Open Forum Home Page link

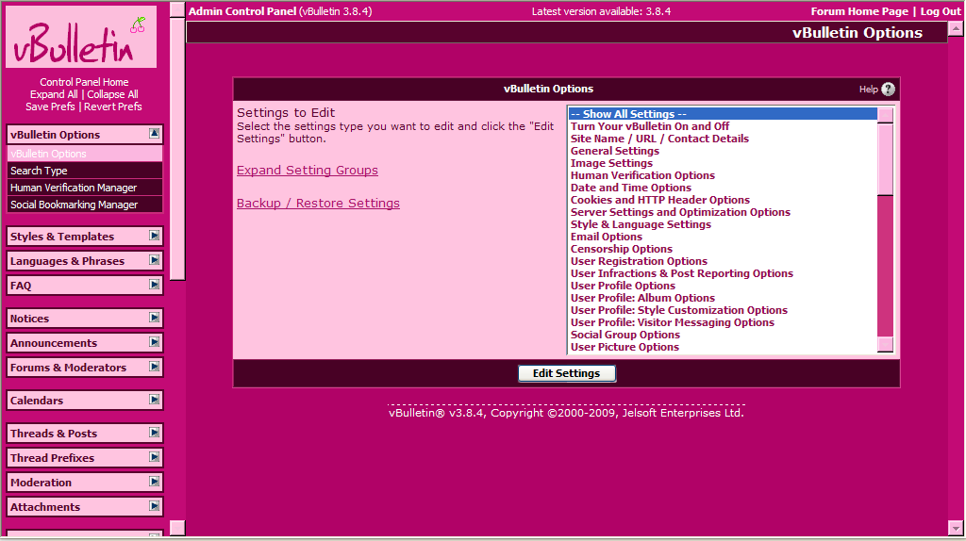859,11
